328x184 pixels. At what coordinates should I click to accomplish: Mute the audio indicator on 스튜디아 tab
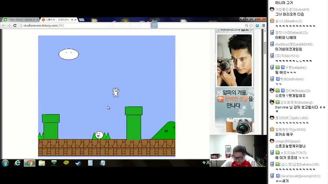tap(72, 20)
